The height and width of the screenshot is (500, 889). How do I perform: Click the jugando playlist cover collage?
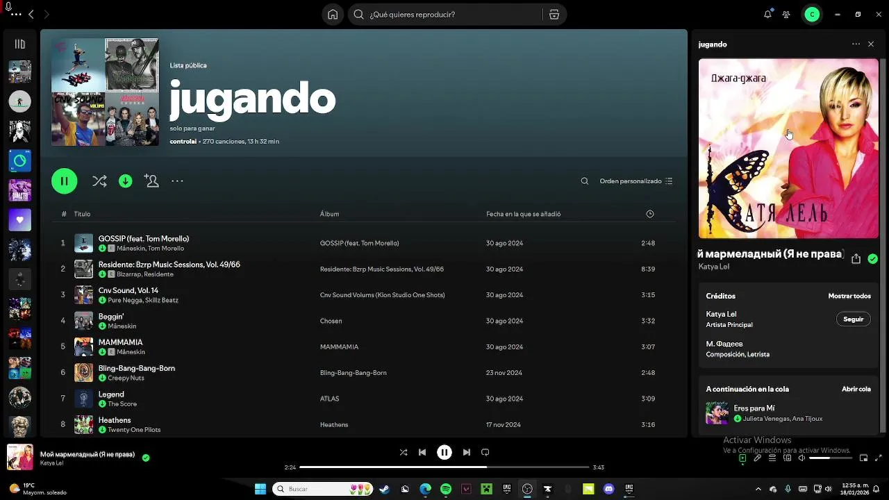pyautogui.click(x=105, y=92)
